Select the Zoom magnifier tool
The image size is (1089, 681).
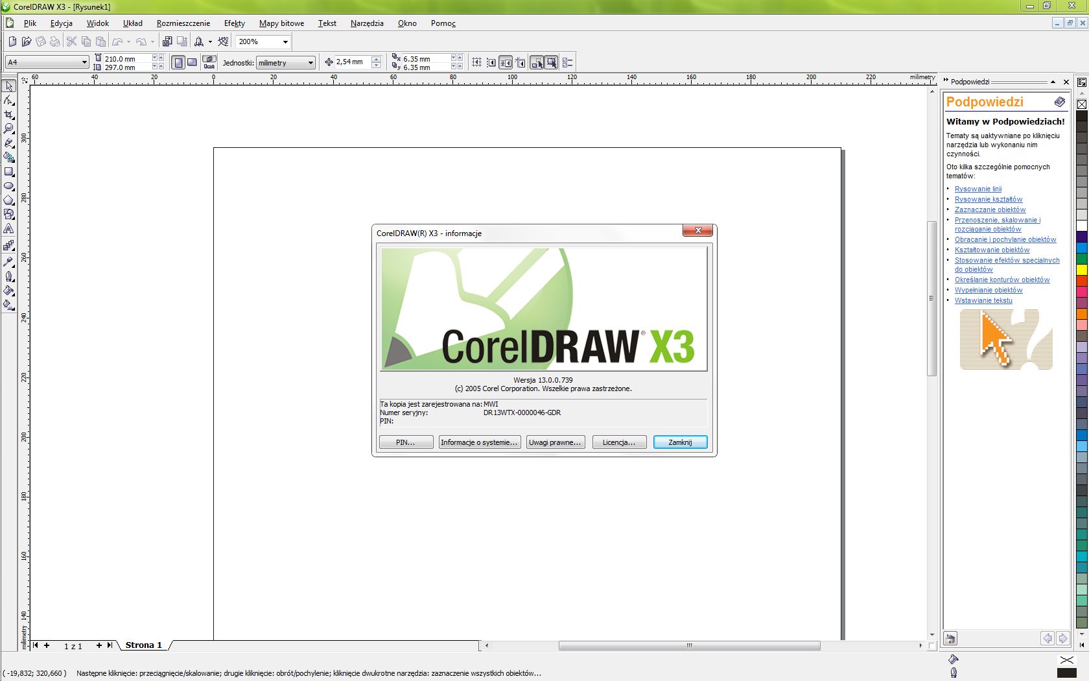9,129
